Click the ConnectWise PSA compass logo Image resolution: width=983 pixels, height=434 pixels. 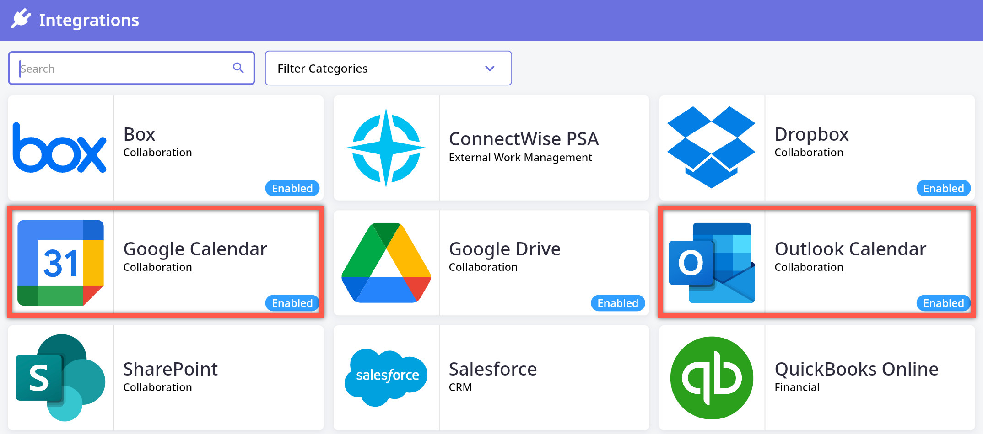pyautogui.click(x=386, y=148)
